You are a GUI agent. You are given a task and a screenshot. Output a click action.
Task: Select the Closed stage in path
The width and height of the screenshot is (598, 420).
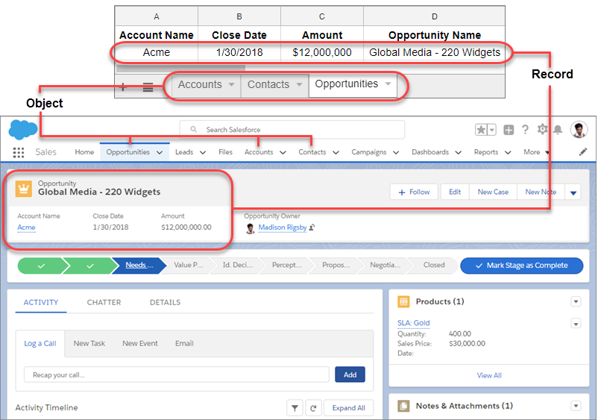[434, 265]
